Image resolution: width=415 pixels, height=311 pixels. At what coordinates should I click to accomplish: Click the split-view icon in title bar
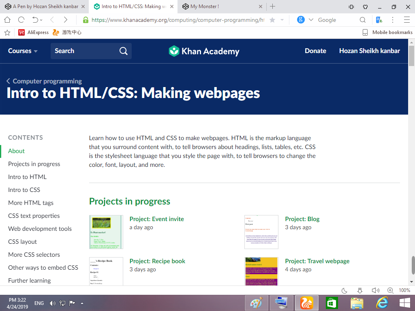click(351, 7)
